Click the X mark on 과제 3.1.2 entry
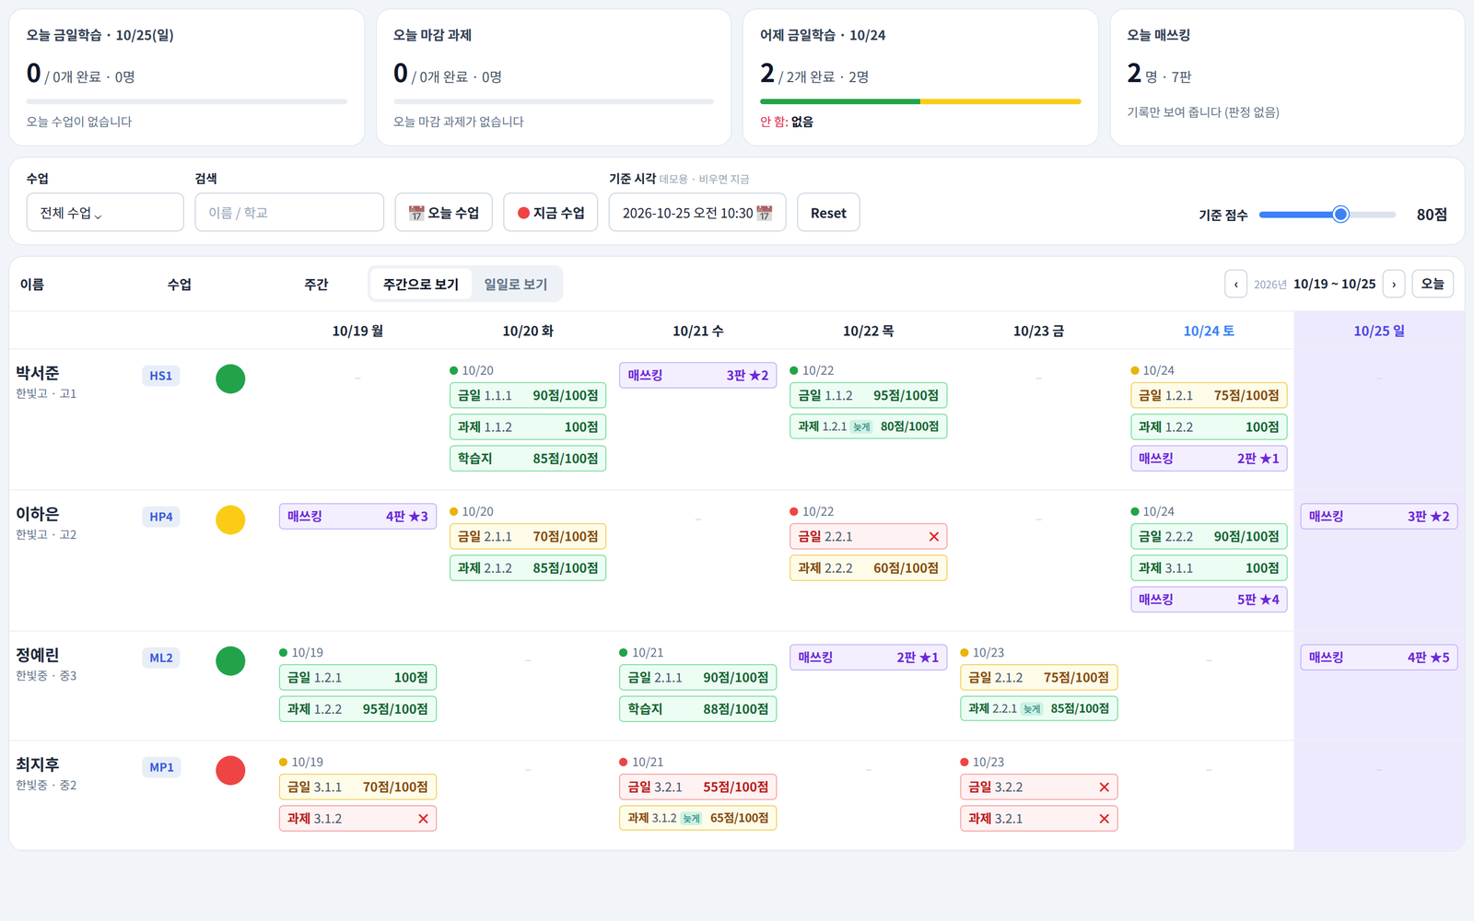 coord(423,819)
